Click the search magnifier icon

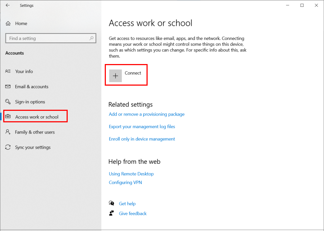pyautogui.click(x=91, y=38)
